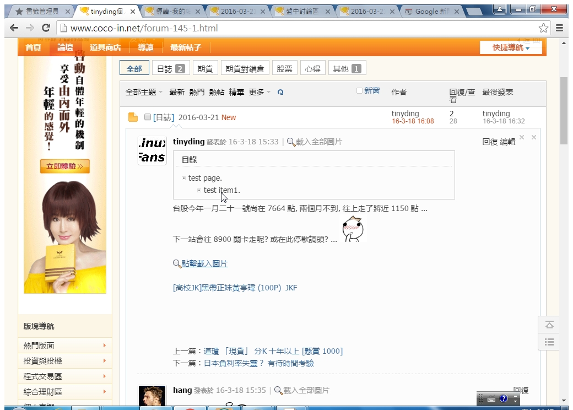Click the list view icon below scroll-to-top

tap(549, 342)
